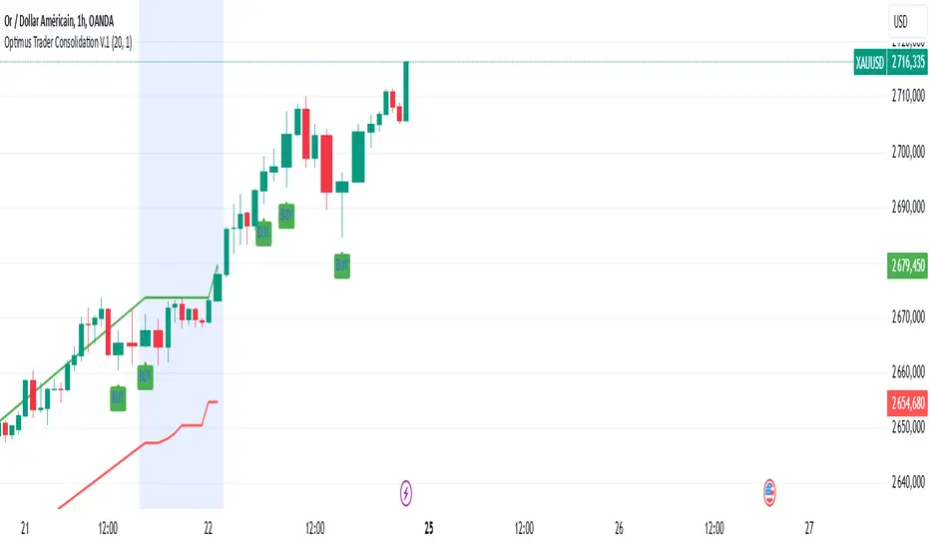Click the 2716,335 current price label
Screen dimensions: 930x549
906,64
